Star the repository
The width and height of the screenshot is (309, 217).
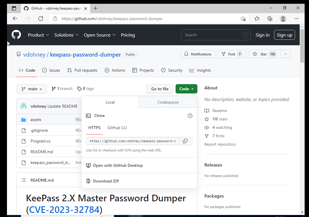pyautogui.click(x=265, y=54)
